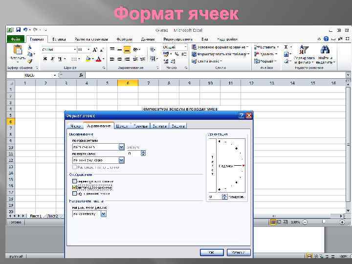Open the number format Общий dropdown
This screenshot has width=352, height=264.
[185, 47]
